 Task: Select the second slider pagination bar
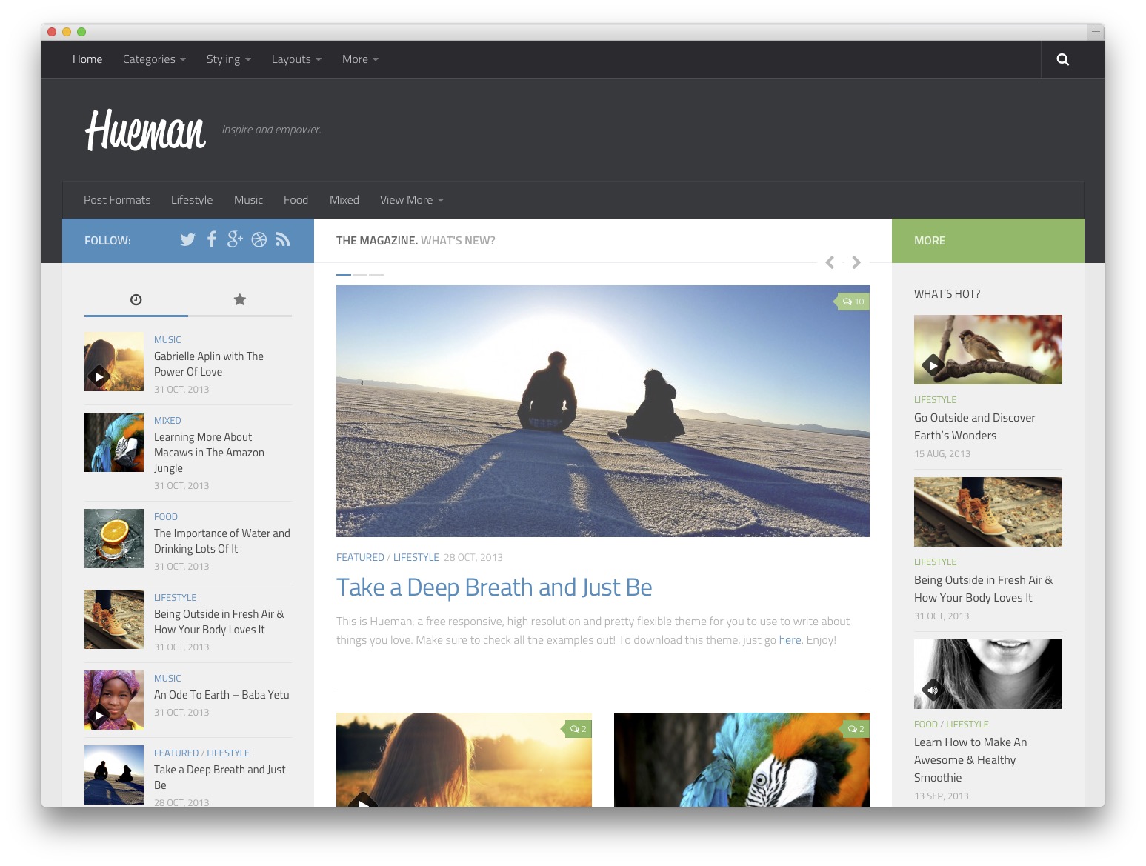(x=360, y=274)
